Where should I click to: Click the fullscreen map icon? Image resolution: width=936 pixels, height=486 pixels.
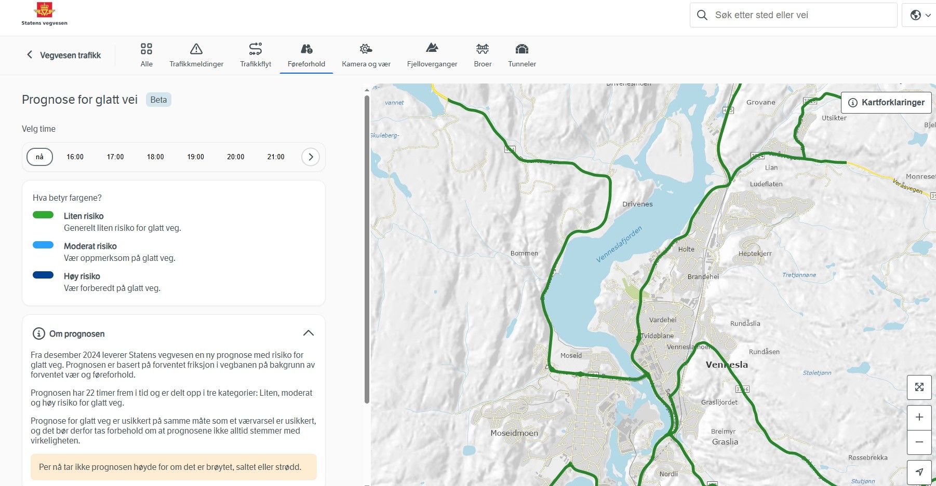919,387
